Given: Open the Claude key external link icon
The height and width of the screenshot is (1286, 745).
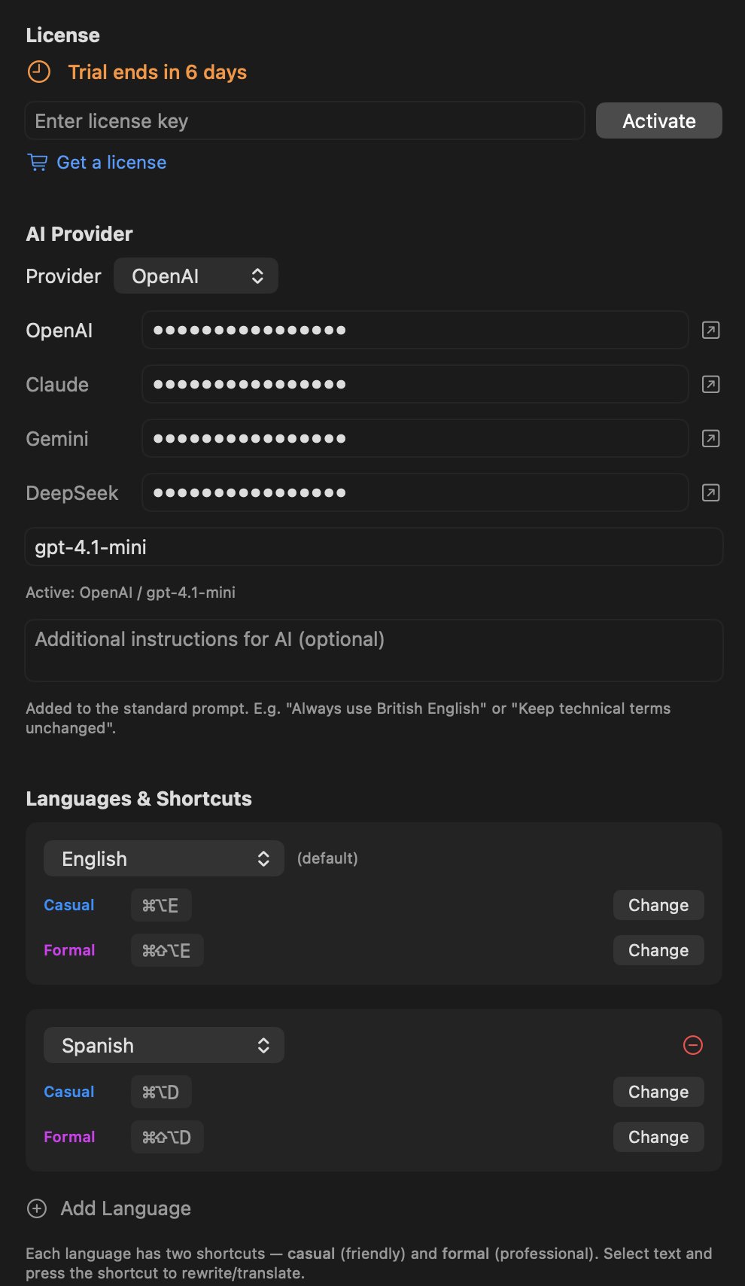Looking at the screenshot, I should [x=710, y=384].
